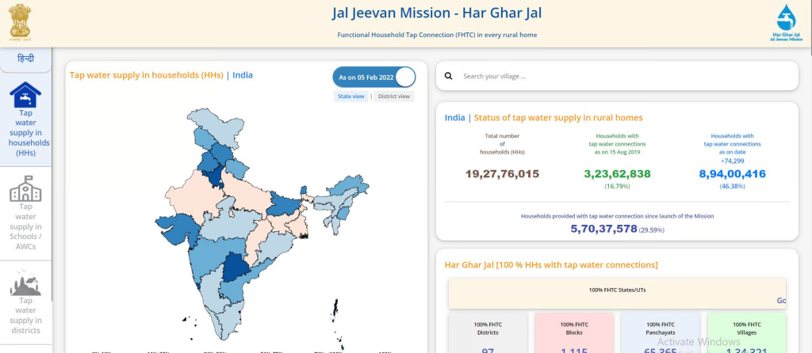Open the 100% FHTC States/UTs banner
This screenshot has width=812, height=353.
pos(617,294)
